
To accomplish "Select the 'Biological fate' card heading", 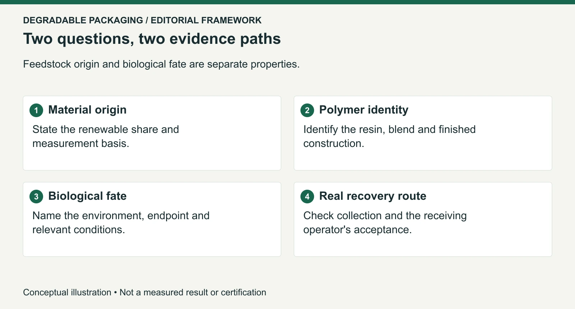I will (x=87, y=196).
